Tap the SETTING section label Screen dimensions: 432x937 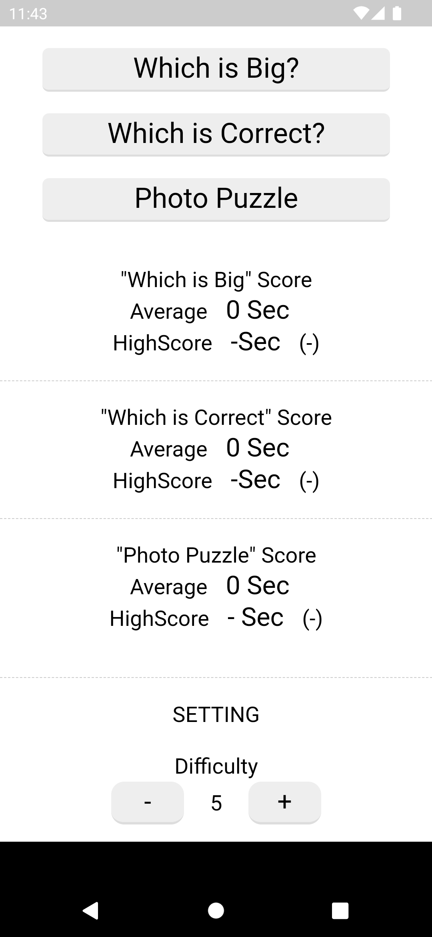216,714
